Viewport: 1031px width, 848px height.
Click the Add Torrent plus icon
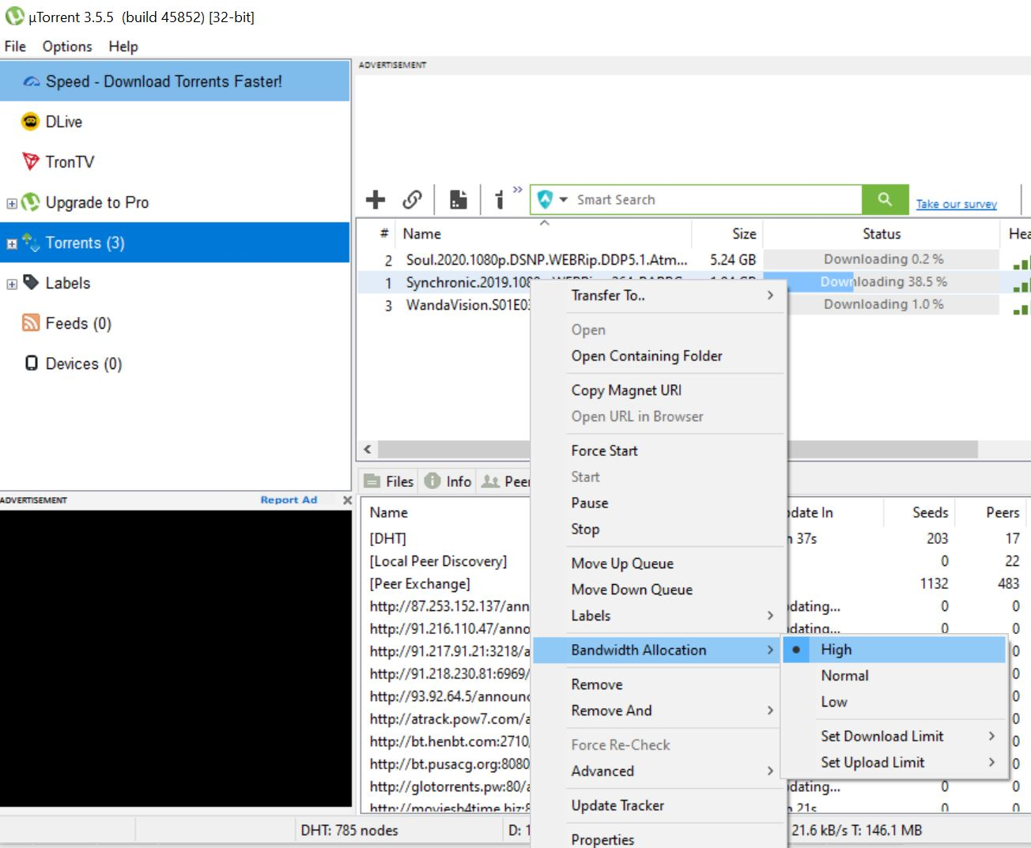point(376,200)
